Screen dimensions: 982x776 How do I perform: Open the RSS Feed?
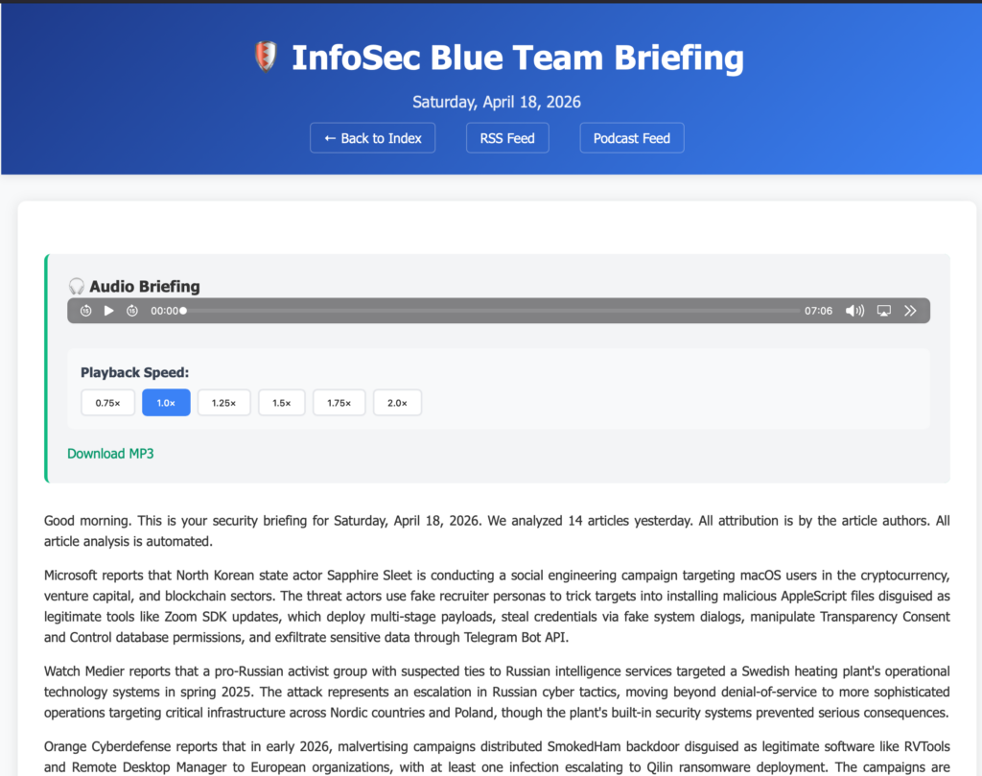click(x=507, y=138)
